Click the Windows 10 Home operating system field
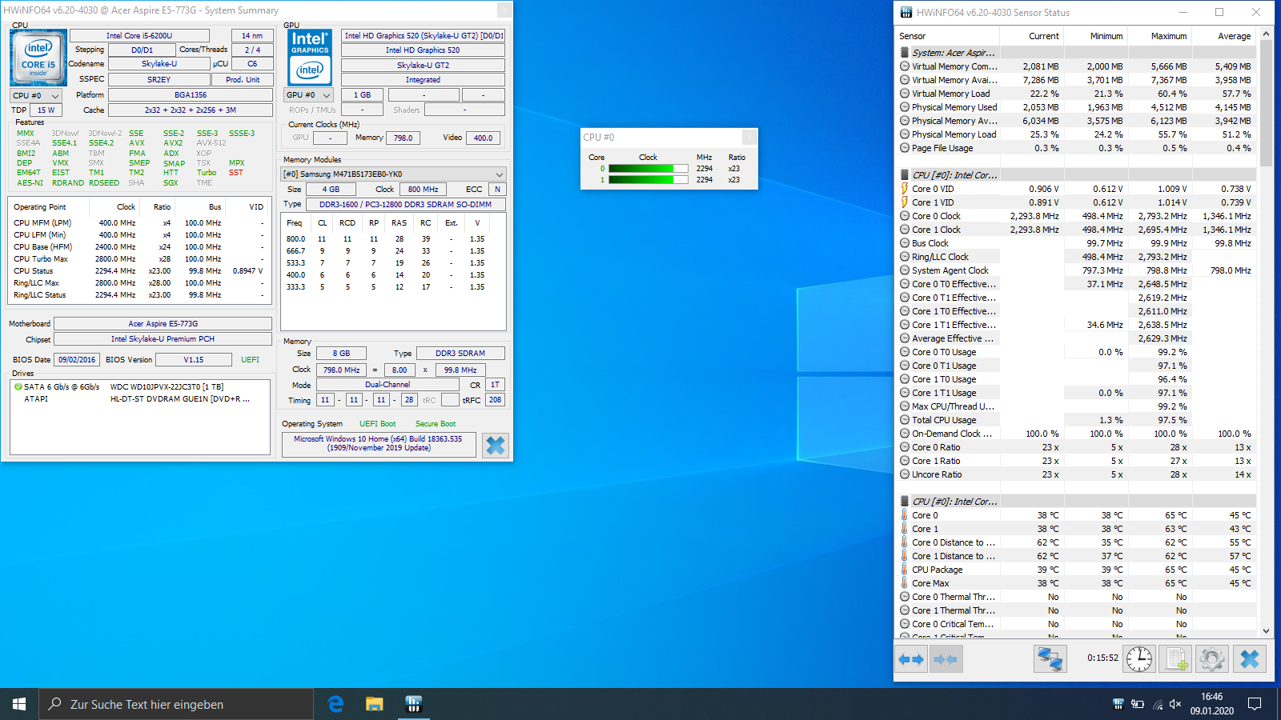Screen dimensions: 1281x720 tap(379, 444)
